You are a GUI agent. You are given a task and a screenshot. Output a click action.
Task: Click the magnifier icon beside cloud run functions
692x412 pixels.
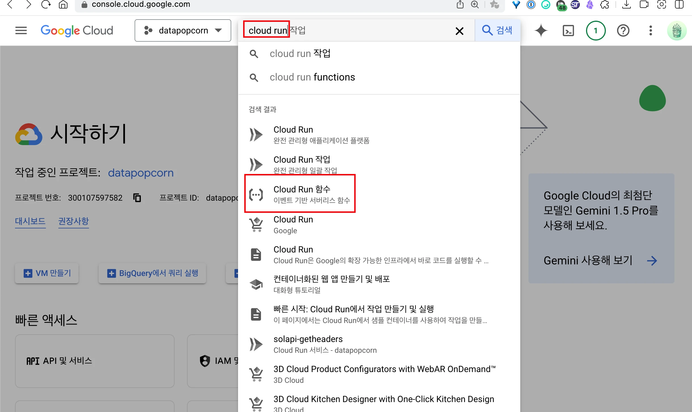[254, 77]
